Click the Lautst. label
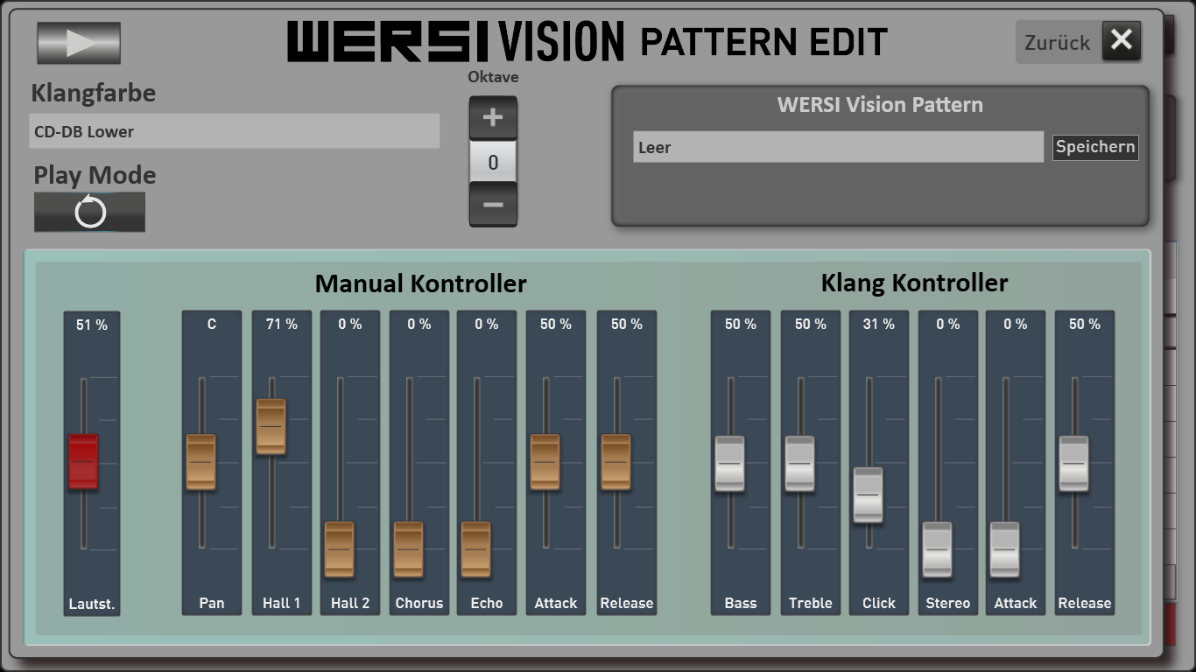This screenshot has width=1196, height=672. coord(92,604)
